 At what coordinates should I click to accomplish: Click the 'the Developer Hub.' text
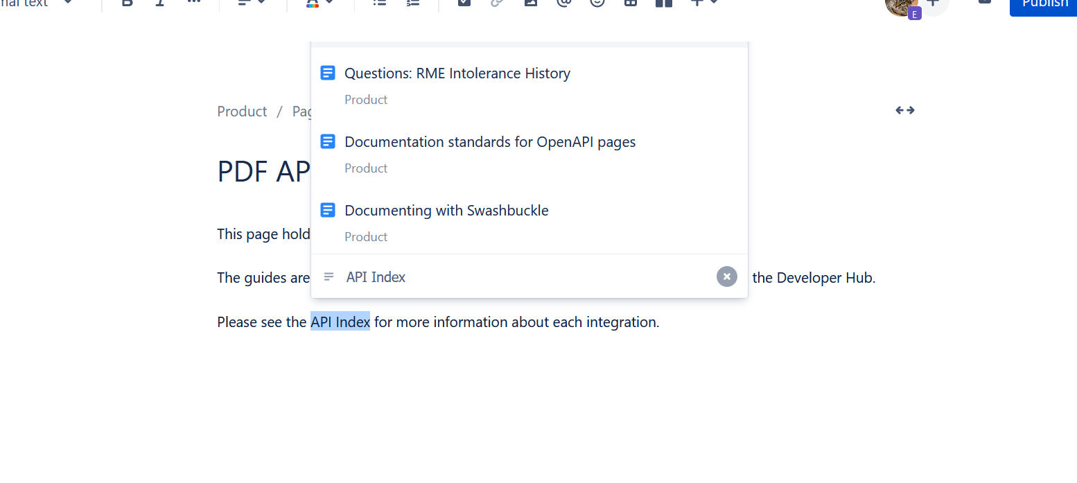814,278
